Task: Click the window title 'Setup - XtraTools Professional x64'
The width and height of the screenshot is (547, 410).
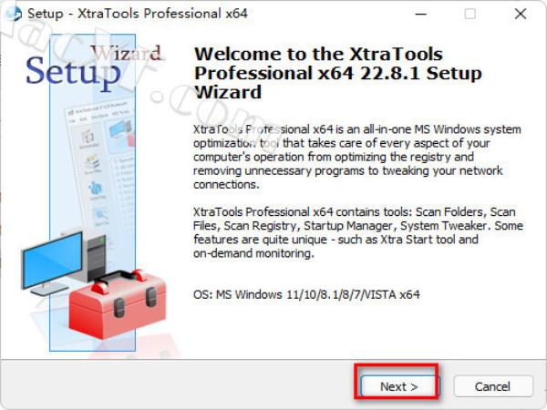Action: coord(138,14)
